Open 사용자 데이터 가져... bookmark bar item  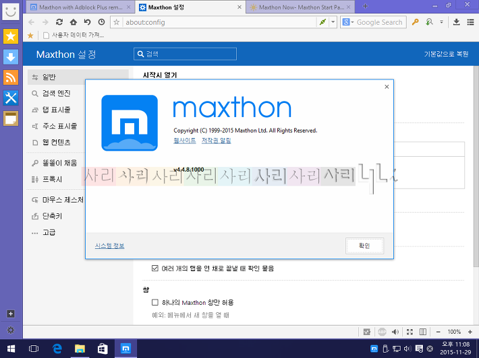coord(74,36)
